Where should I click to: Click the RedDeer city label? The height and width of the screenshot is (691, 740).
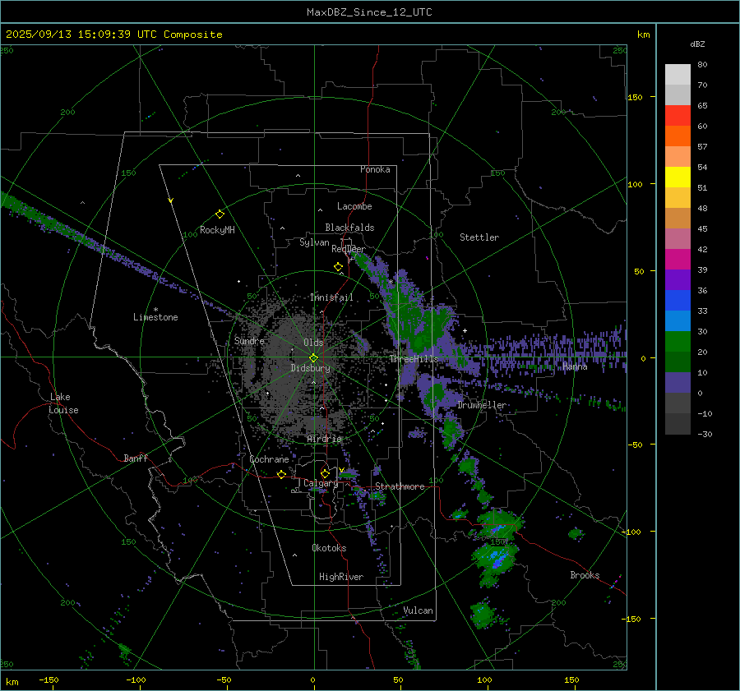[x=349, y=249]
